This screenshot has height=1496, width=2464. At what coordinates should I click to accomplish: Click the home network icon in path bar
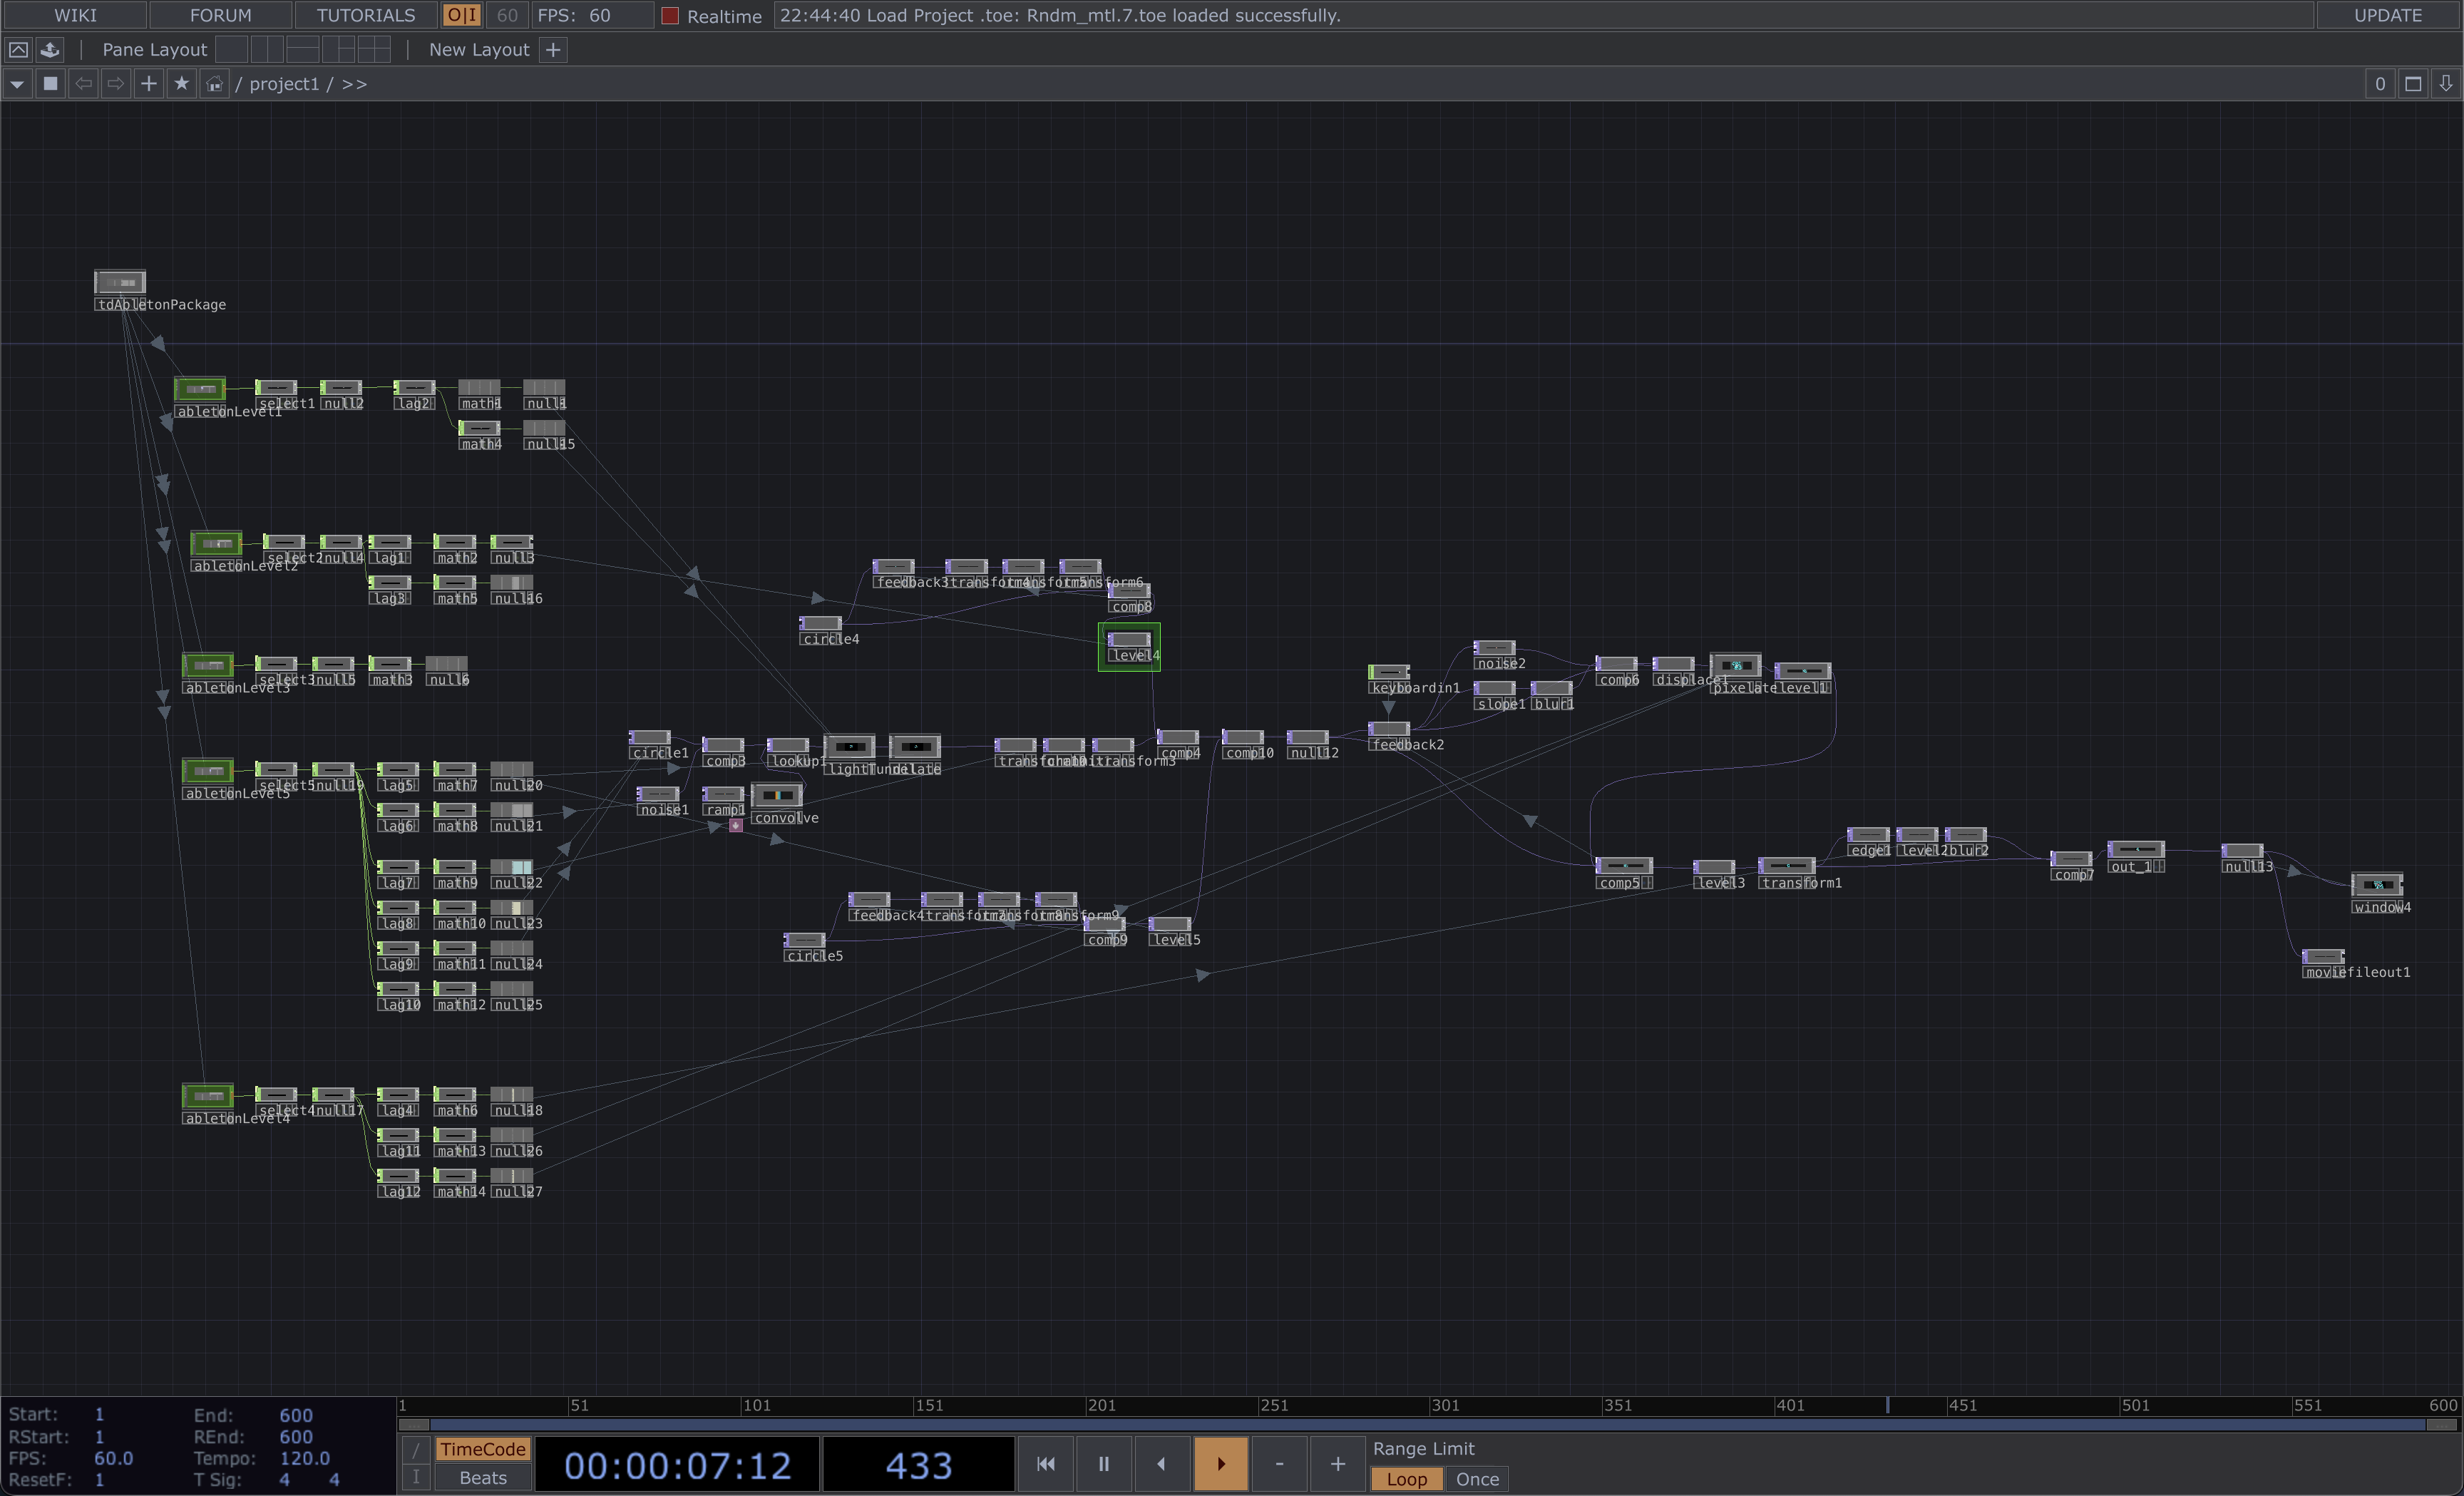214,84
